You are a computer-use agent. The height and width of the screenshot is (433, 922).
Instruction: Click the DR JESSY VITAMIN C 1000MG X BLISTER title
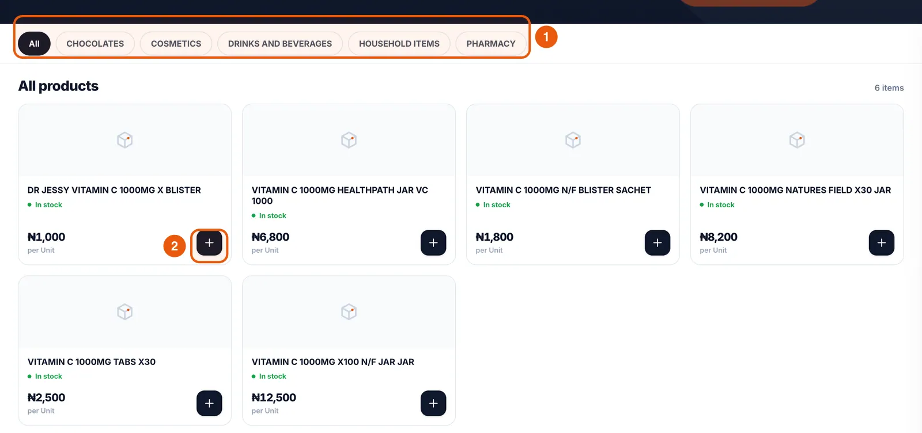click(x=114, y=190)
